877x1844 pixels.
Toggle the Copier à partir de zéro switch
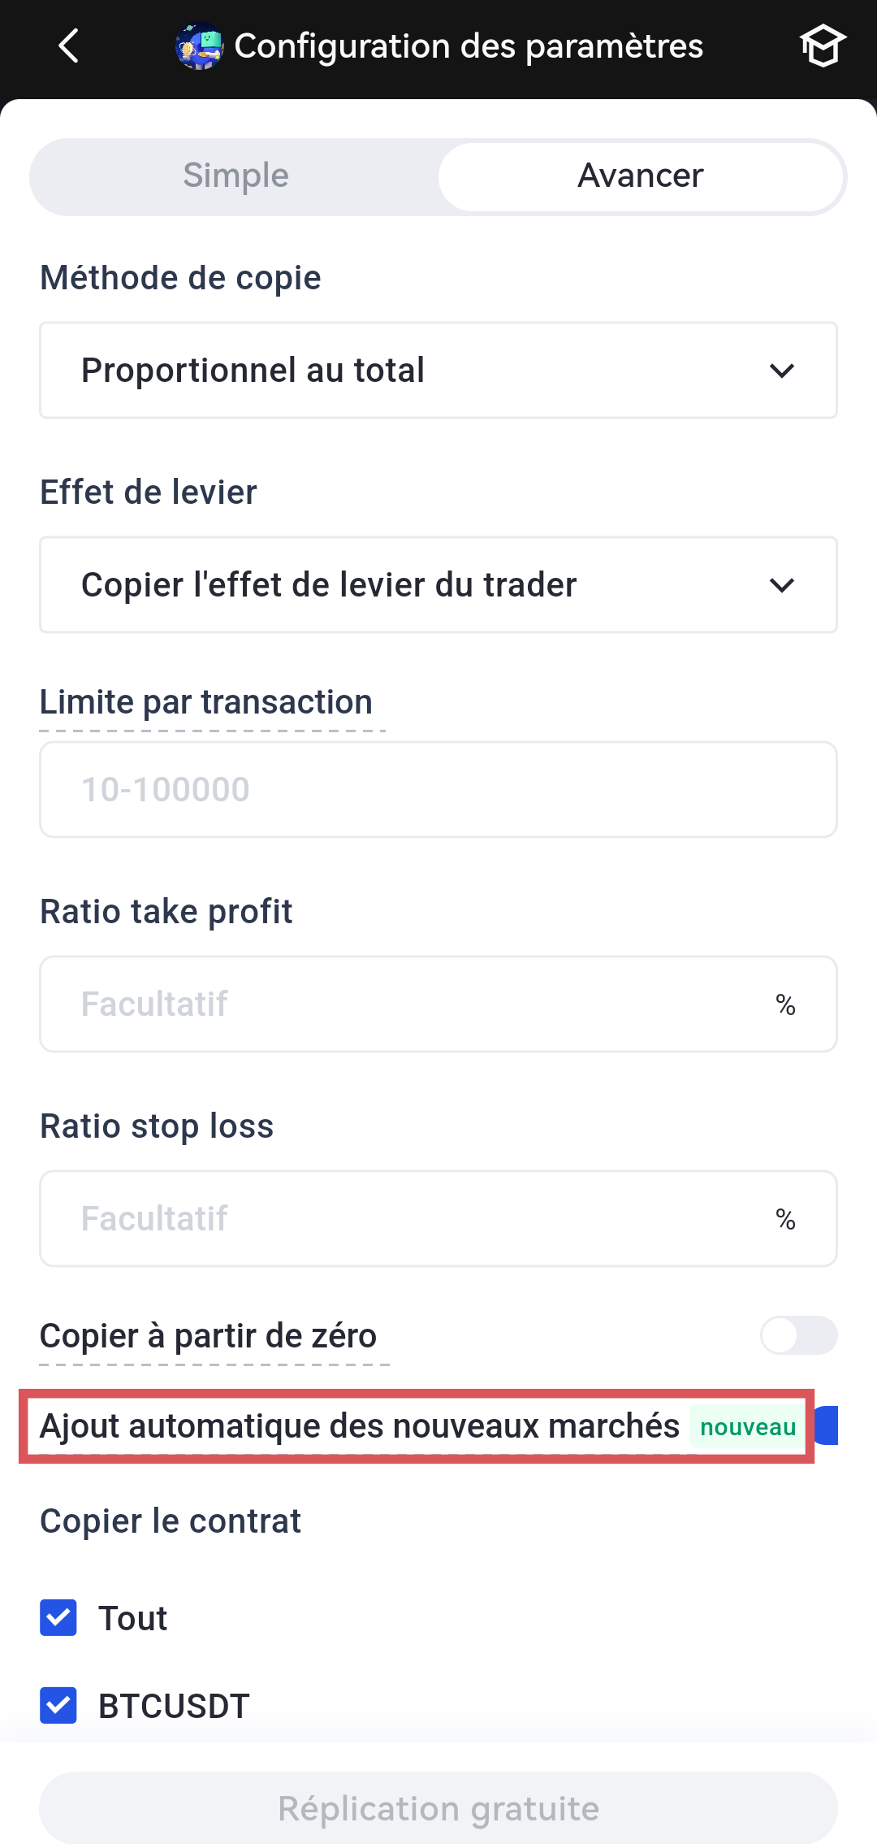click(798, 1335)
